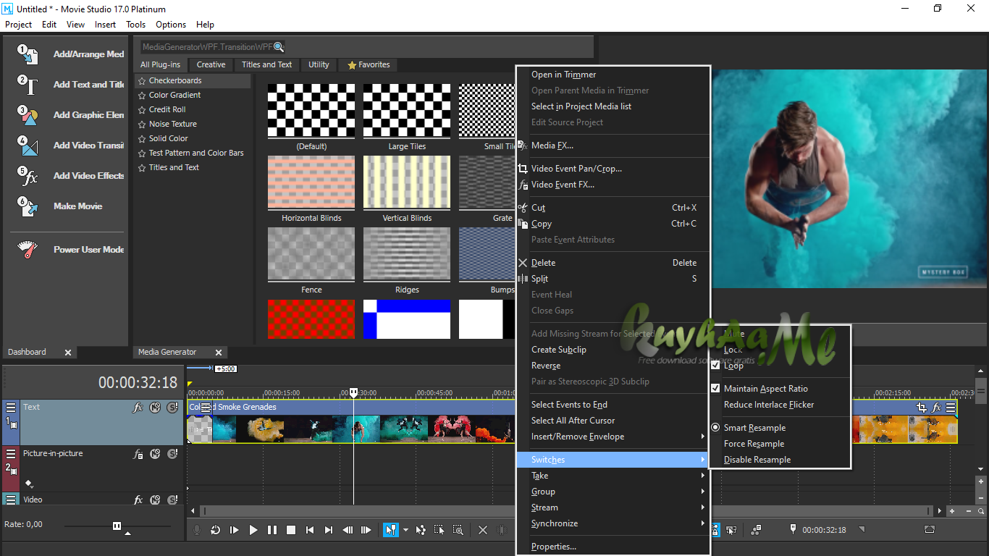This screenshot has width=989, height=556.
Task: Click the event Pan/Crop icon on clip
Action: pos(922,408)
